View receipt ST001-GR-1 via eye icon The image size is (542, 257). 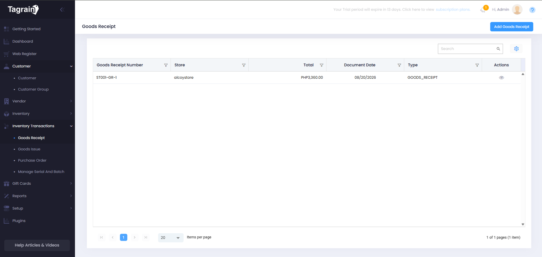click(501, 78)
